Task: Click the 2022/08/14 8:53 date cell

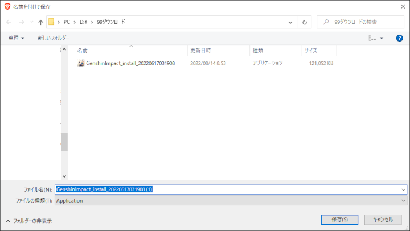Action: tap(208, 63)
